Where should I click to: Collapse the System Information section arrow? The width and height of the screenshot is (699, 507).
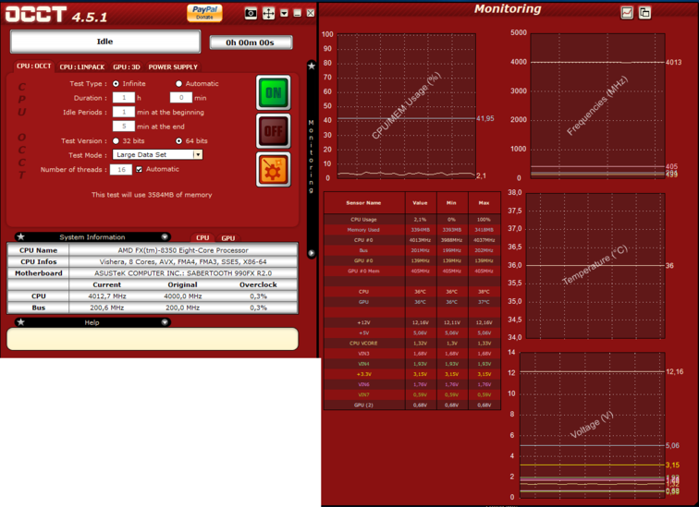tap(166, 237)
